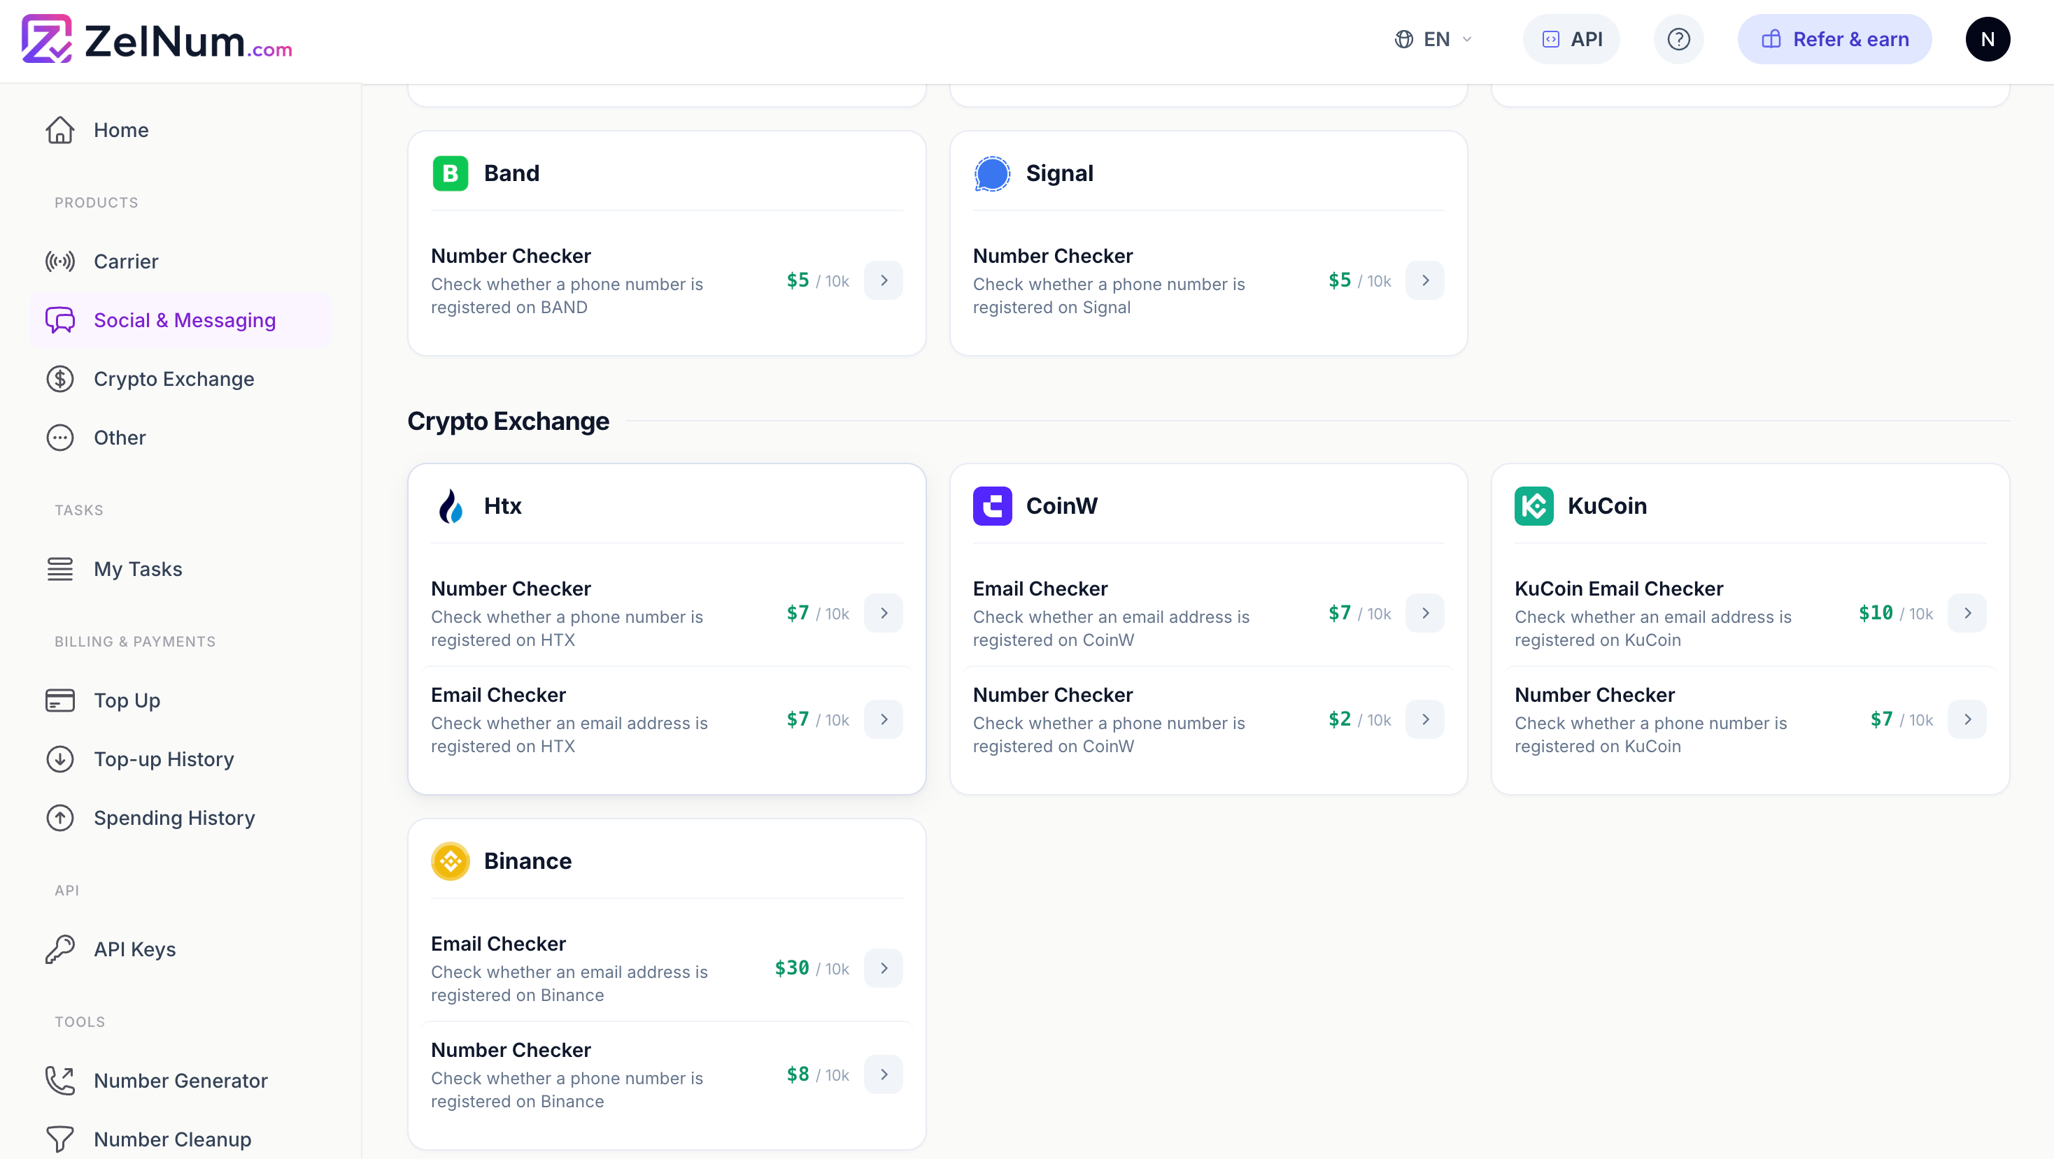Click the ZelNum logo icon

point(46,39)
